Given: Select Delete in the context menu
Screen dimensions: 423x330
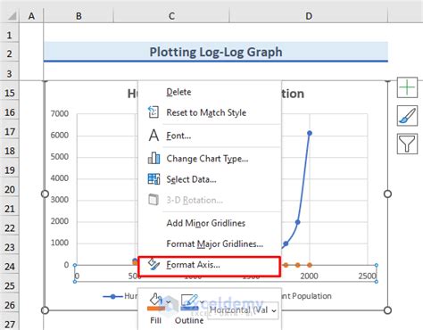Looking at the screenshot, I should coord(178,92).
